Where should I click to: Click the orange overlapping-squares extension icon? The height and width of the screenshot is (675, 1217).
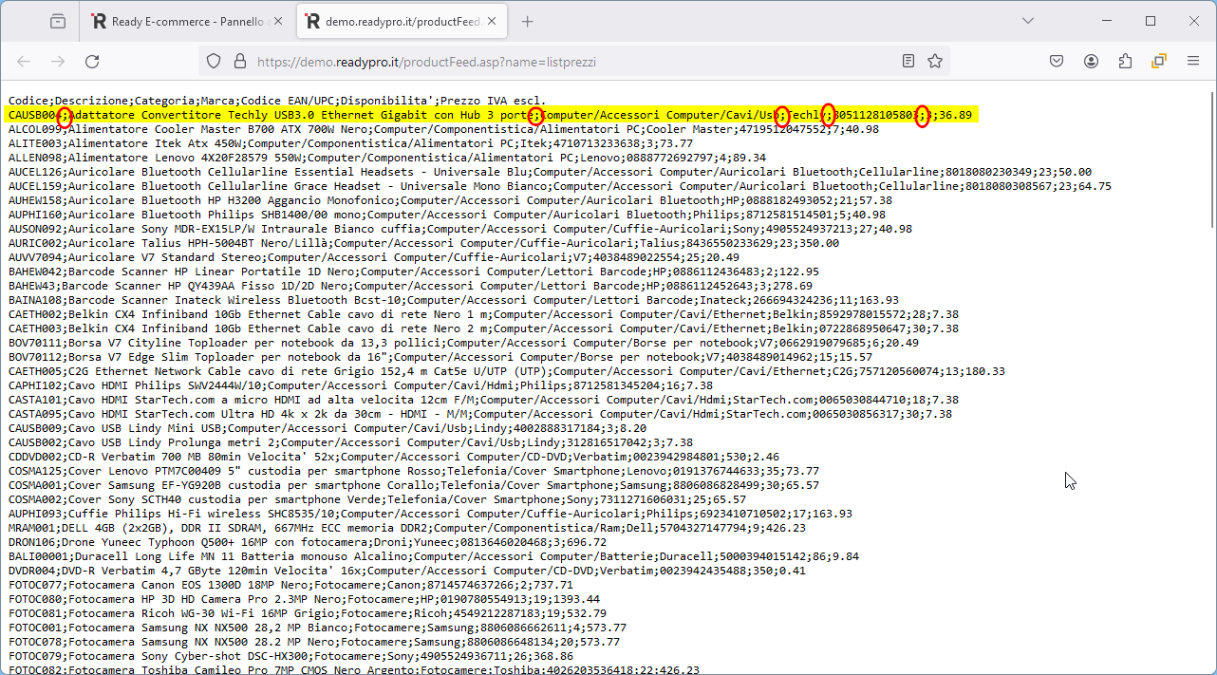point(1159,62)
